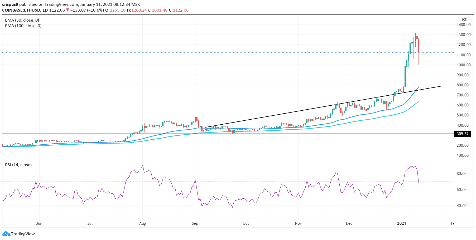Click the RSI 60.00 axis label
Screen dimensions: 476x240
point(462,190)
